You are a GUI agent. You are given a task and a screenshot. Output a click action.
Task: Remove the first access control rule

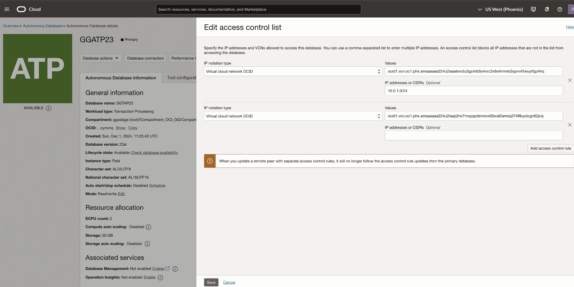[x=570, y=80]
